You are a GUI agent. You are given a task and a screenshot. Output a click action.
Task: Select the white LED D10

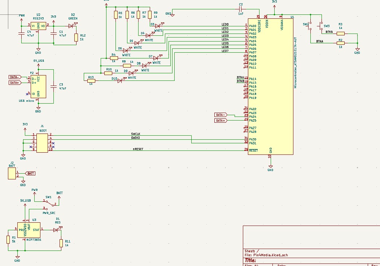coord(120,81)
